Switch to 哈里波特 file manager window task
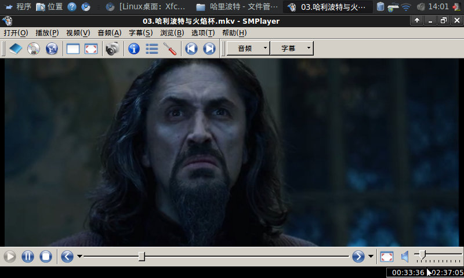 [237, 6]
